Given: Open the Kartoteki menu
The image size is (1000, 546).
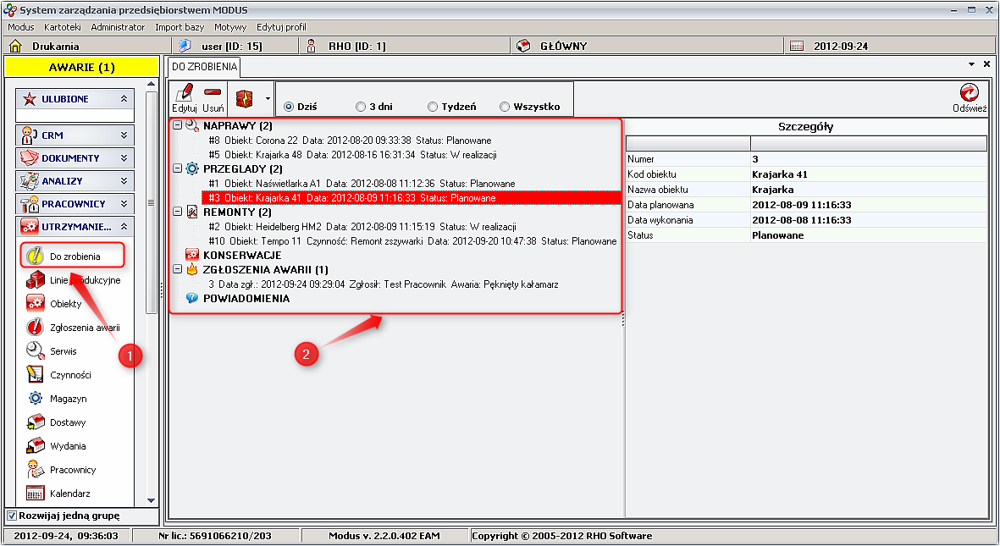Looking at the screenshot, I should (x=62, y=27).
